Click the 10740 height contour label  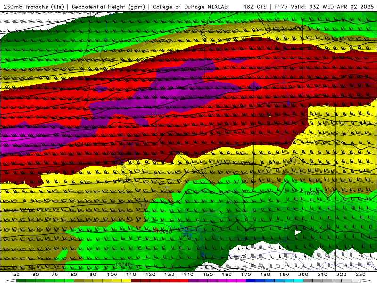click(x=123, y=265)
